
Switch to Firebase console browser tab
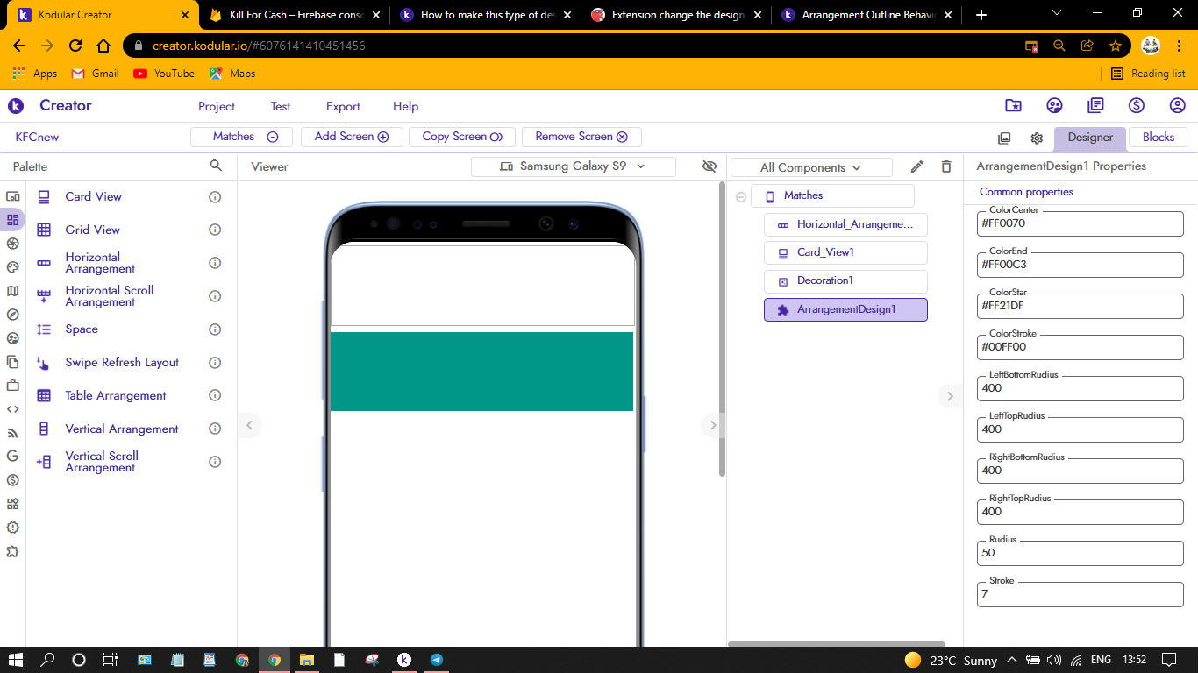coord(295,15)
